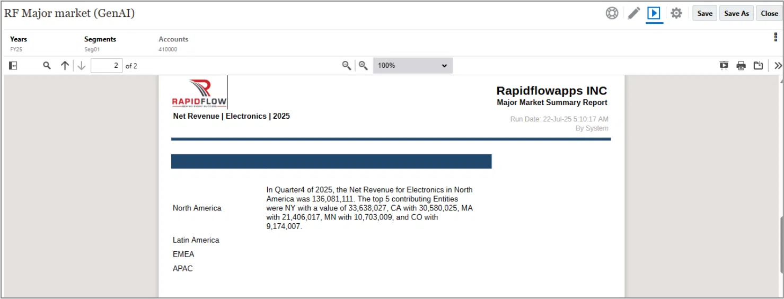Click the Save As button
The image size is (784, 299).
(x=736, y=13)
